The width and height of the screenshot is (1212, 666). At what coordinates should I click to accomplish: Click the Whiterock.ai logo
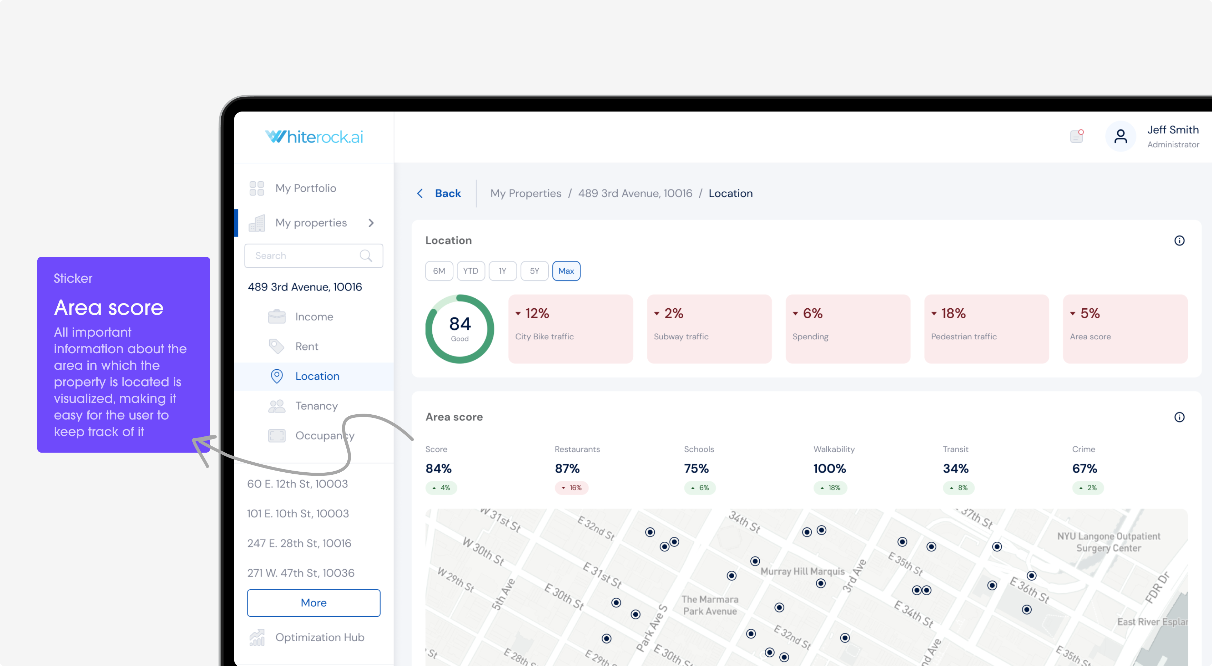pyautogui.click(x=314, y=137)
